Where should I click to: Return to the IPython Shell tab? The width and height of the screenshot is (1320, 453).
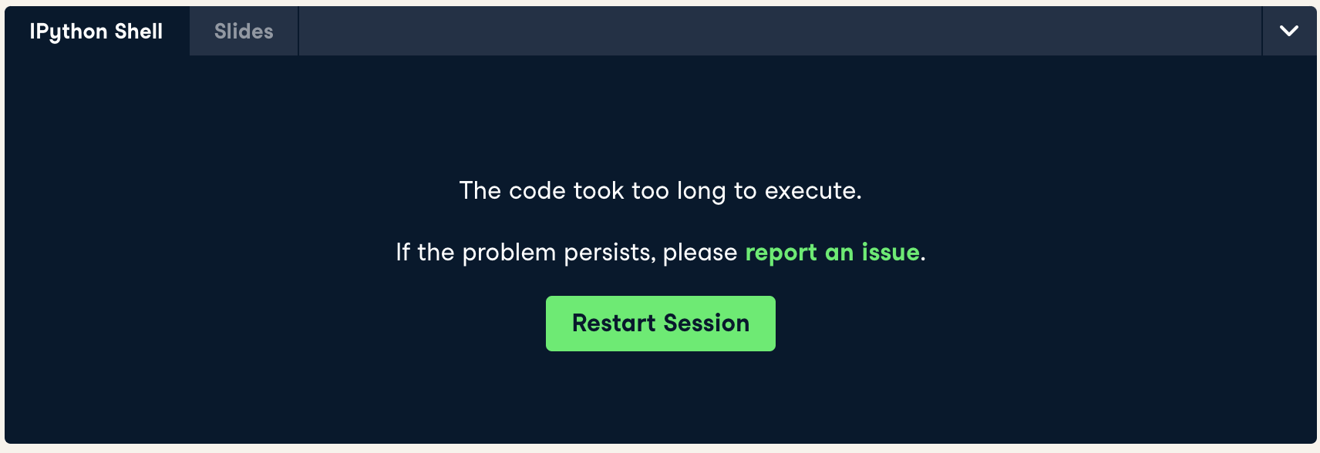coord(96,31)
